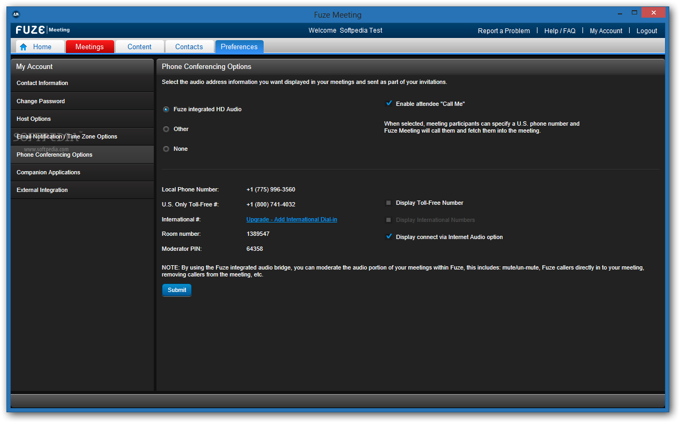Click the Fuze Meeting title bar app icon
Image resolution: width=680 pixels, height=423 pixels.
[x=16, y=14]
